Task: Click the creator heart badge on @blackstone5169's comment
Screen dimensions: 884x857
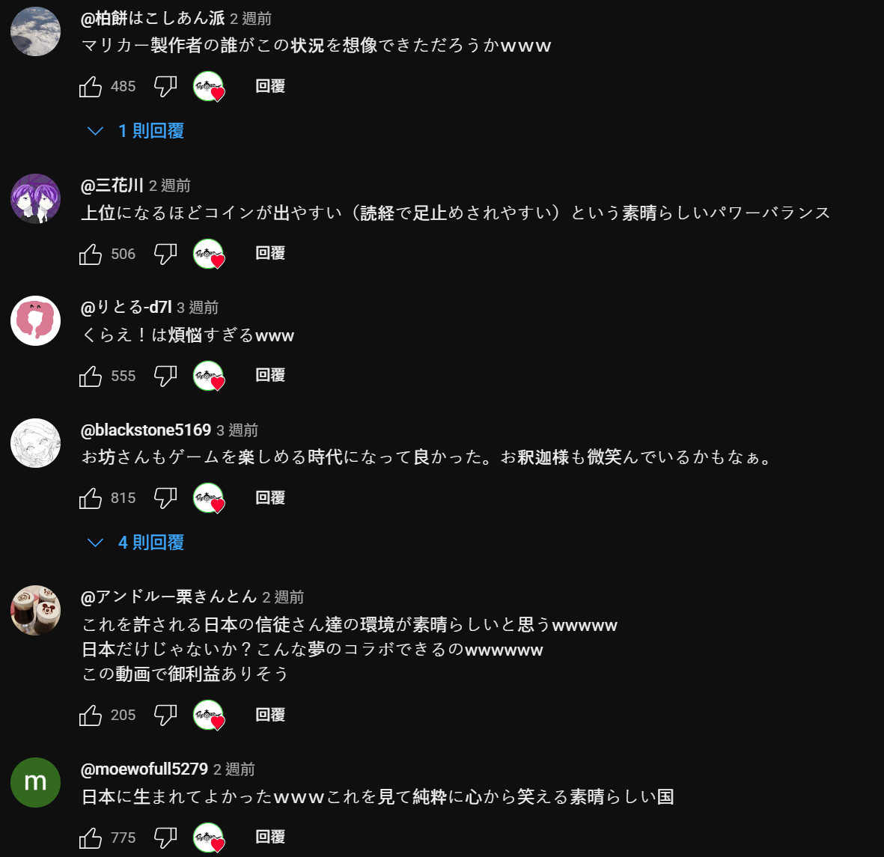Action: [209, 498]
